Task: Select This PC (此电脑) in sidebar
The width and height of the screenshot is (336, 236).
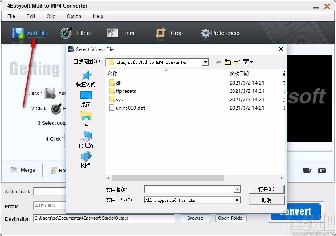Action: click(86, 140)
